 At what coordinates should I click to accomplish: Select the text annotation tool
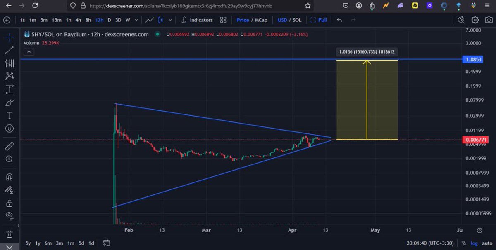pyautogui.click(x=10, y=115)
